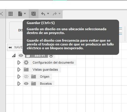Click the Undo arrow
Viewport: 127px width, 112px height.
[x=43, y=14]
